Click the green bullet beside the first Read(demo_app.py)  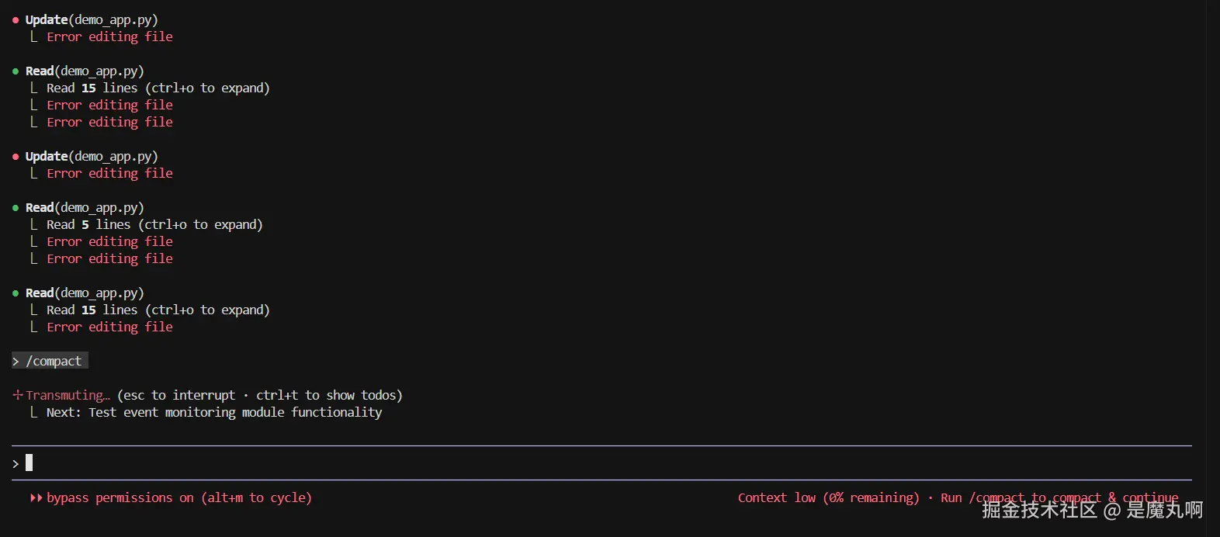[x=16, y=71]
